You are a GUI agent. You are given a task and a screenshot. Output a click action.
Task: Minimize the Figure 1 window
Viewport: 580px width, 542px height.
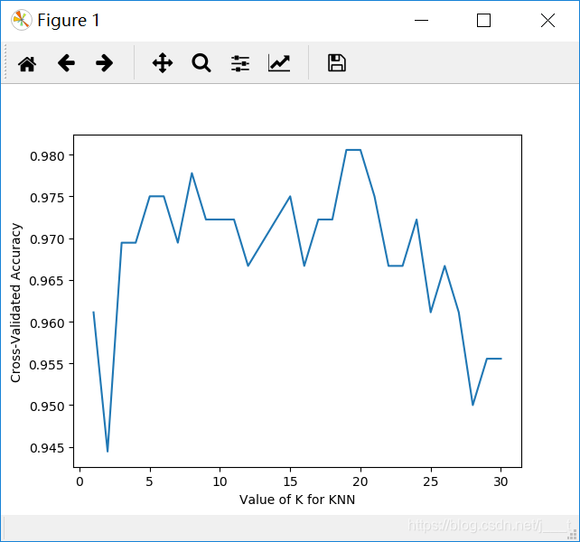pyautogui.click(x=421, y=21)
